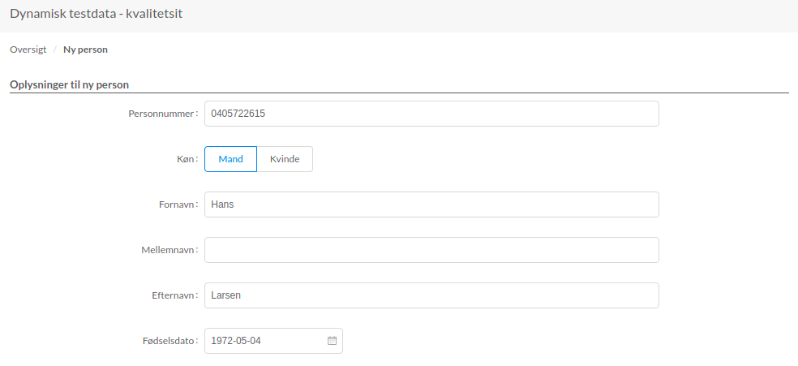Click the Efternavn field label
This screenshot has width=798, height=366.
[x=173, y=295]
